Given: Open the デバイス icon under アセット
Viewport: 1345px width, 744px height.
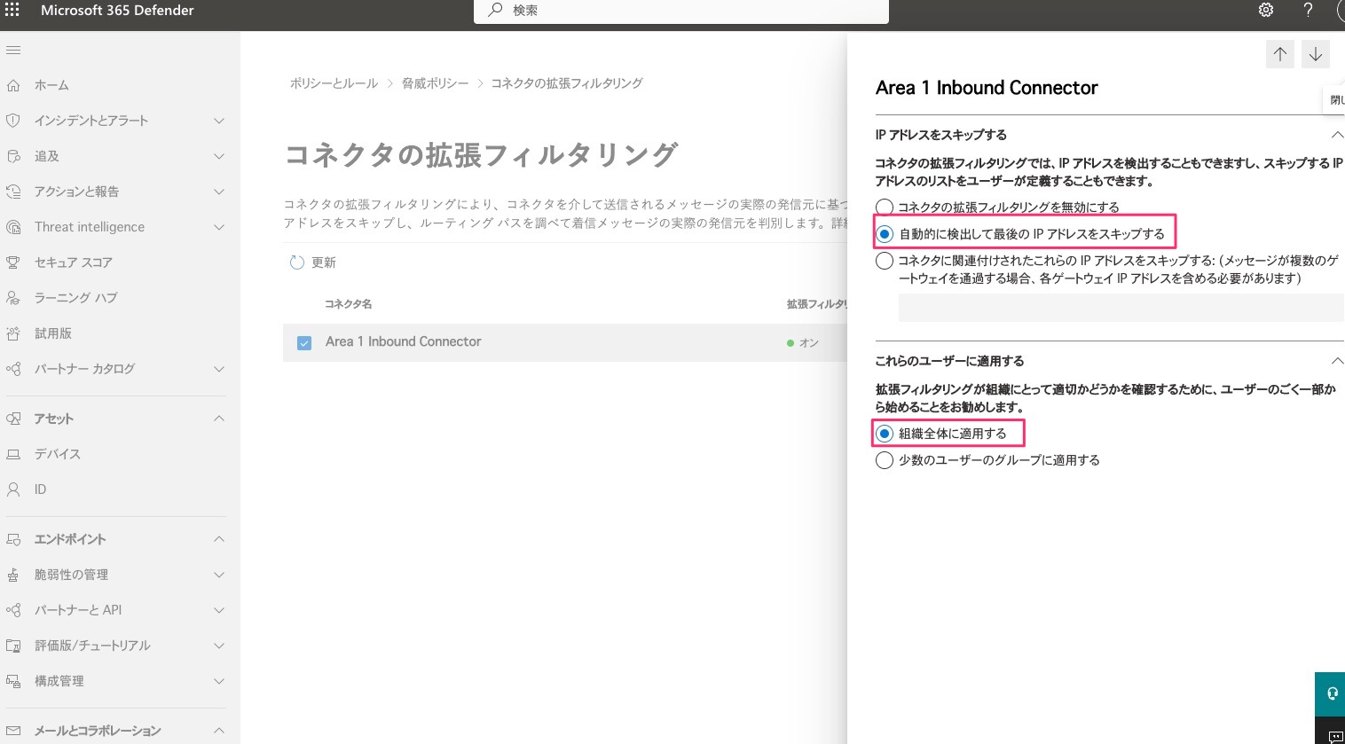Looking at the screenshot, I should pos(13,453).
